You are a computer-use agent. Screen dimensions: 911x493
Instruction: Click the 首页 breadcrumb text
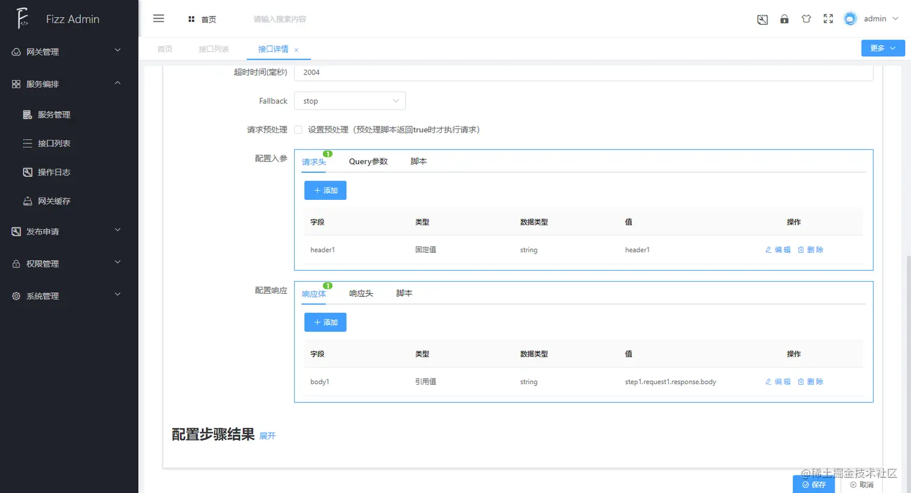tap(208, 19)
